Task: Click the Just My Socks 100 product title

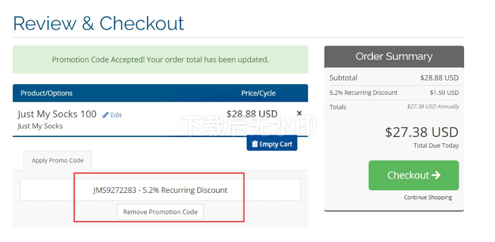Action: click(57, 114)
